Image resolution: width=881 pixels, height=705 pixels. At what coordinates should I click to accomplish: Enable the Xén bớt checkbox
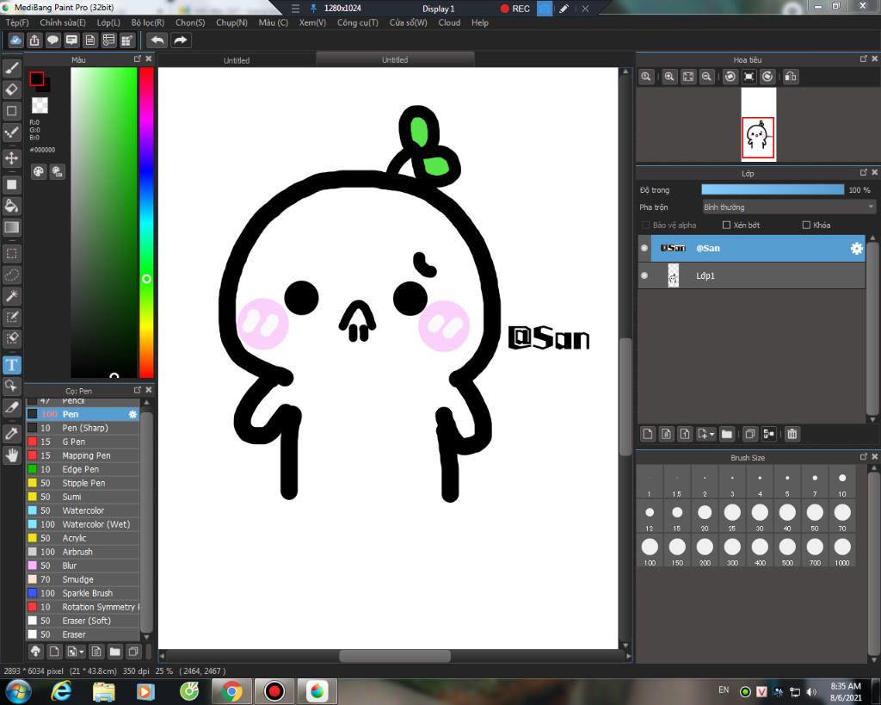pyautogui.click(x=726, y=225)
